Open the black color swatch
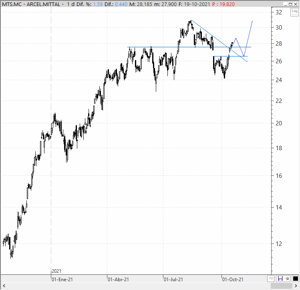Image resolution: width=300 pixels, height=290 pixels. click(296, 279)
